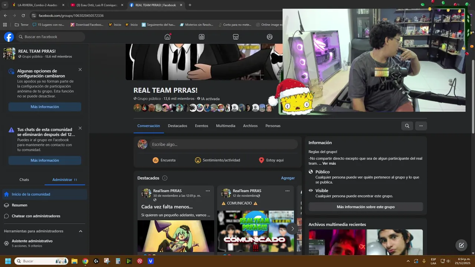Open the Windows Start menu

click(x=8, y=261)
